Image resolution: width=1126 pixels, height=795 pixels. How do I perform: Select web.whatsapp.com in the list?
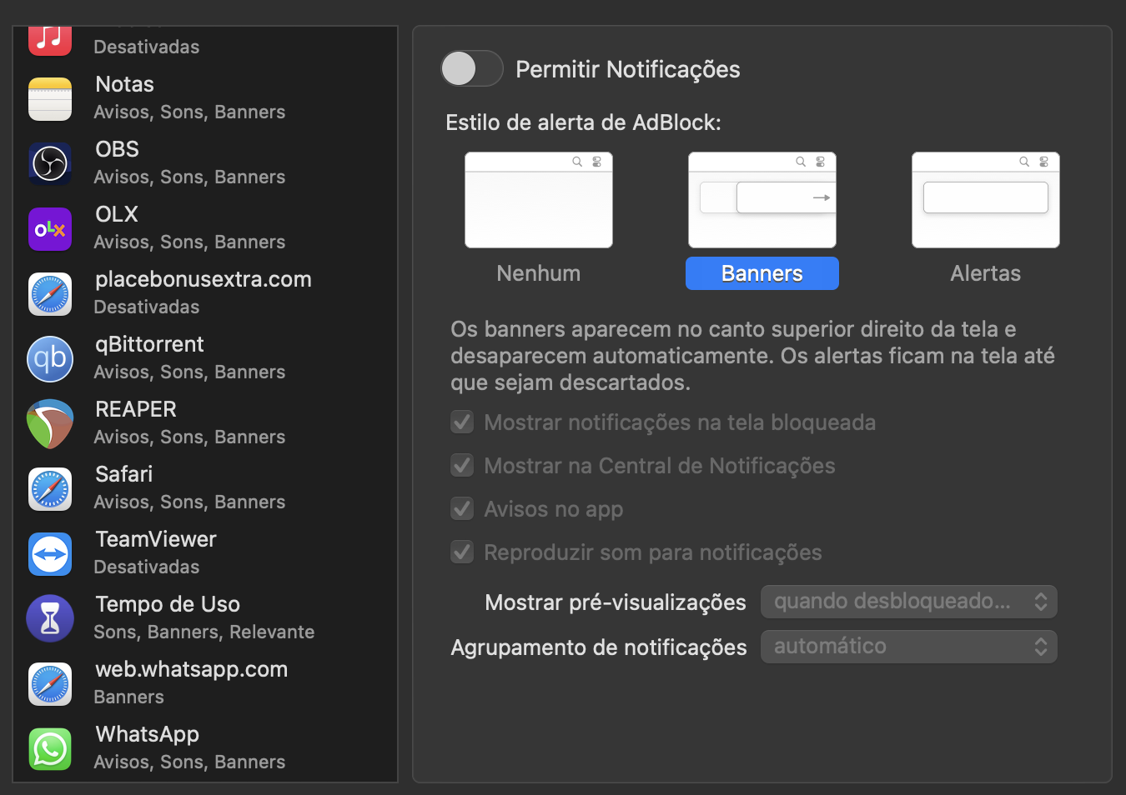[x=192, y=669]
